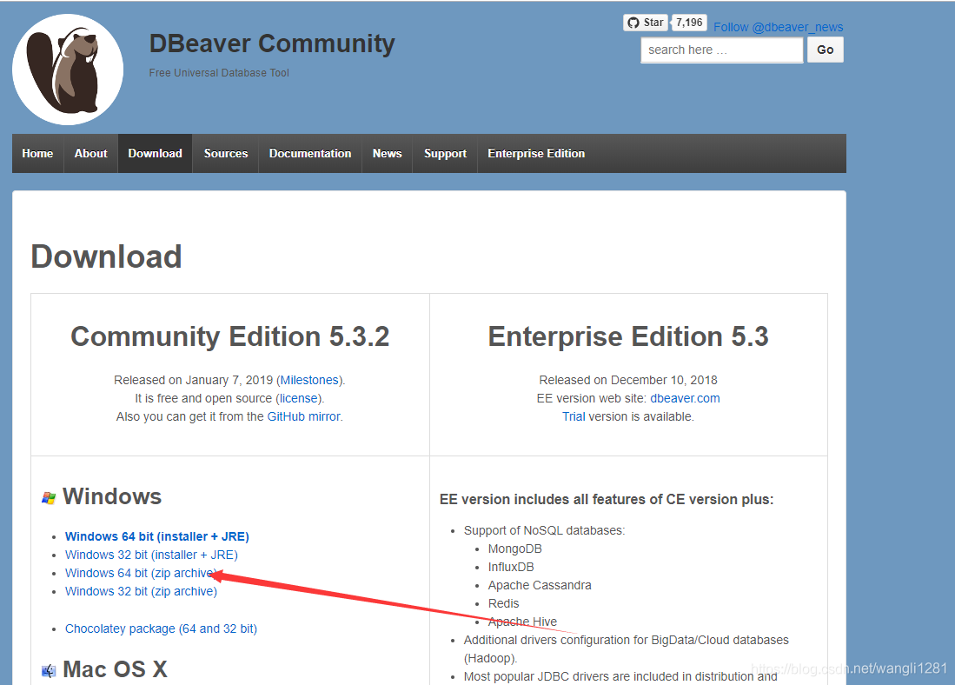This screenshot has height=685, width=955.
Task: Click the Mac OS X finder icon
Action: point(49,671)
